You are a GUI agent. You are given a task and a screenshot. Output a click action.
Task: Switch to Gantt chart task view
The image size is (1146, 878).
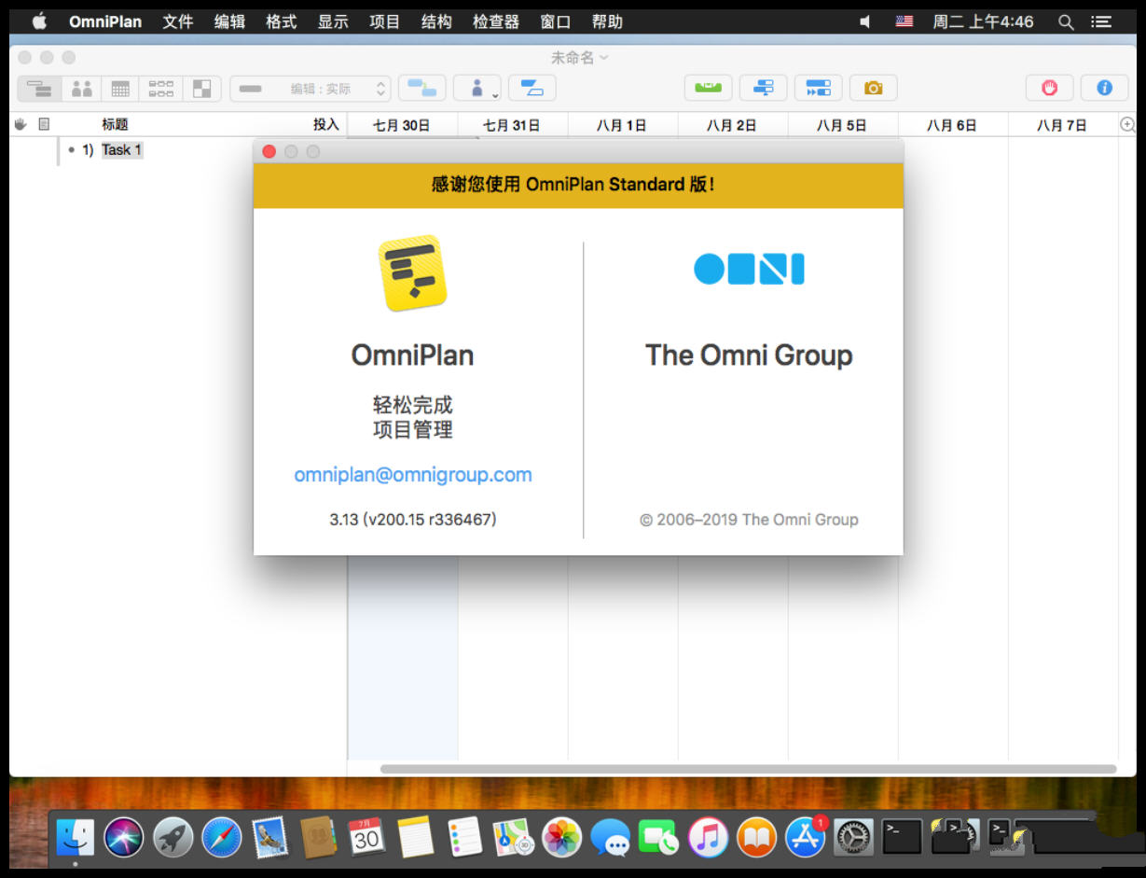tap(39, 89)
